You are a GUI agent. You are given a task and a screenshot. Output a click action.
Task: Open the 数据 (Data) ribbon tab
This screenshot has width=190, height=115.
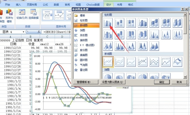click(56, 4)
